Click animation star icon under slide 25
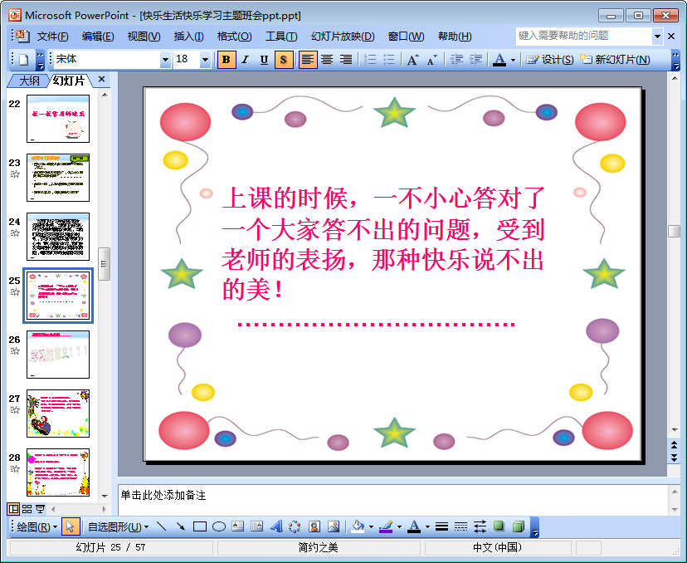The image size is (687, 563). (15, 292)
